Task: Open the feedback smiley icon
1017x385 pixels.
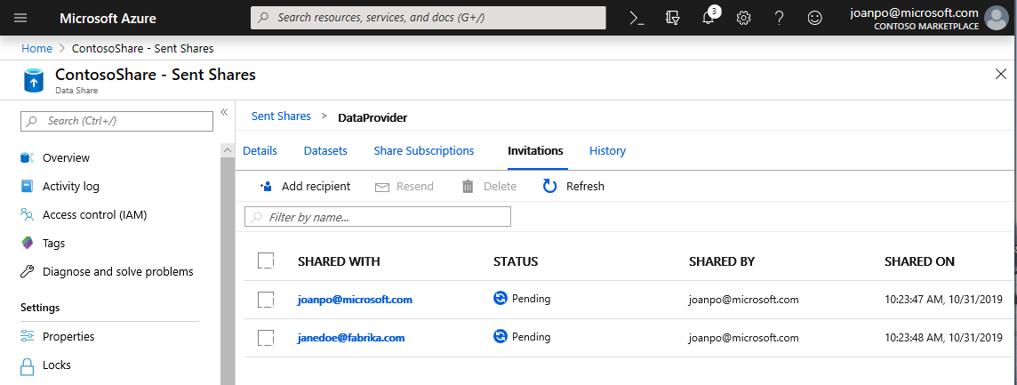Action: pyautogui.click(x=814, y=18)
